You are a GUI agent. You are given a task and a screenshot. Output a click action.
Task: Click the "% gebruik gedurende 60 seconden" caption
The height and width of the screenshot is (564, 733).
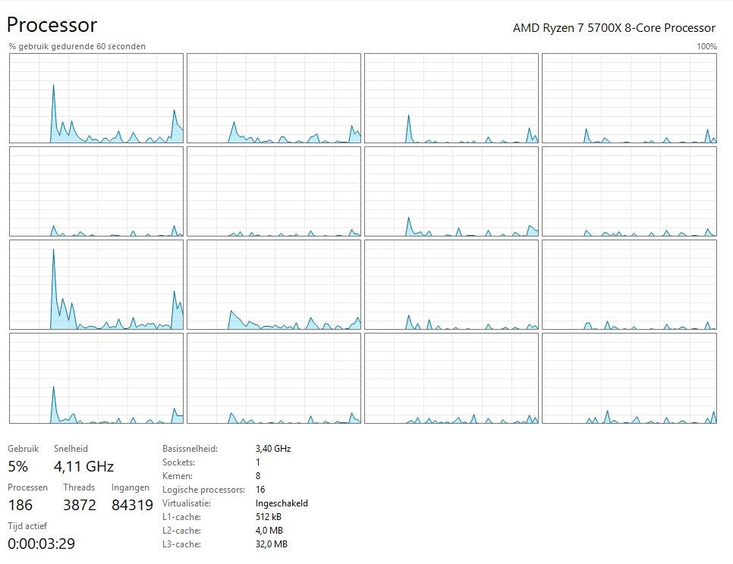pos(77,46)
